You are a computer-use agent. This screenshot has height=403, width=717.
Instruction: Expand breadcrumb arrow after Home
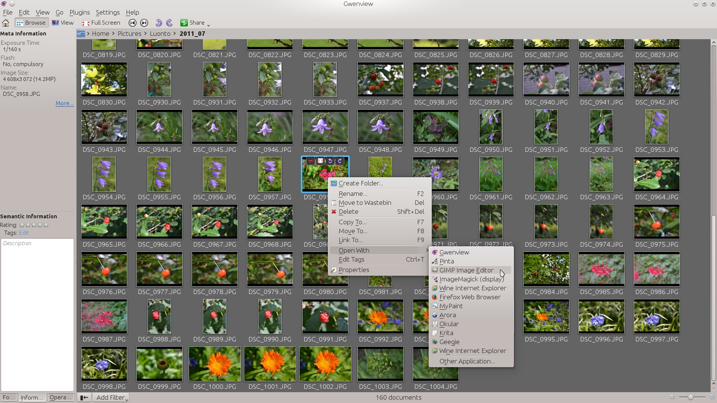[x=114, y=34]
